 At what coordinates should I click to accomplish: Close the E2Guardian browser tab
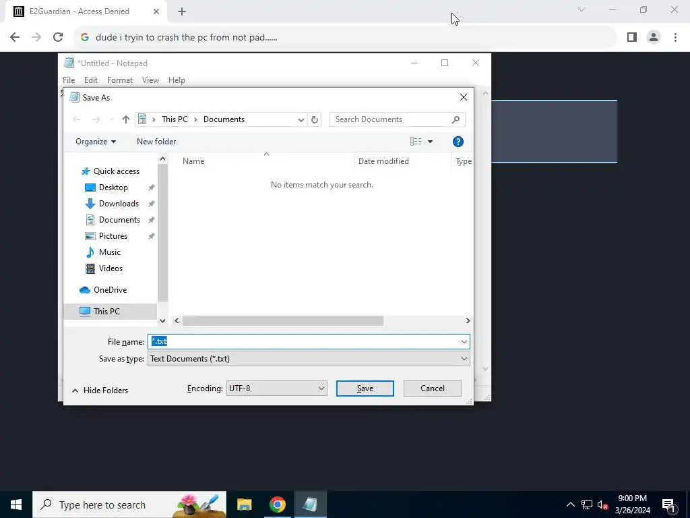point(156,11)
